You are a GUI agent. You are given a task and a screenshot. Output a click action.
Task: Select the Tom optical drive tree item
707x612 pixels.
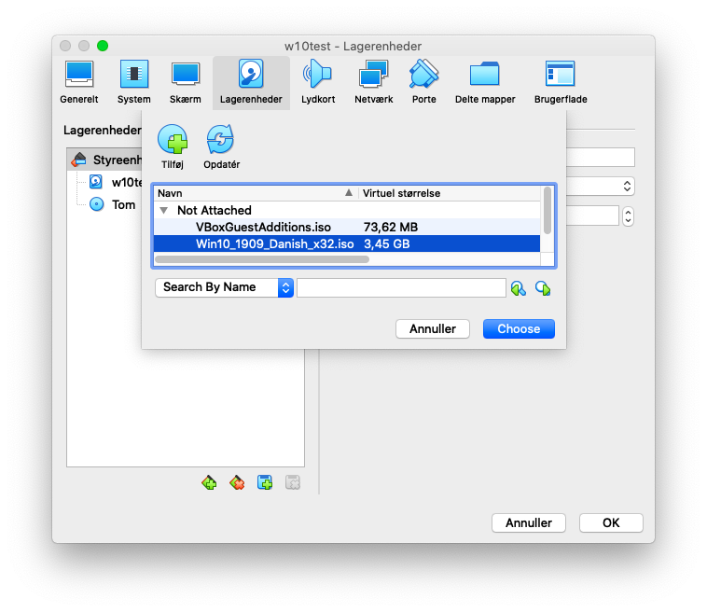(x=113, y=204)
